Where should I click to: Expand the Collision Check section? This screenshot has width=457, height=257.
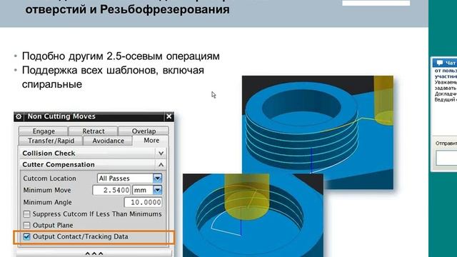(161, 153)
